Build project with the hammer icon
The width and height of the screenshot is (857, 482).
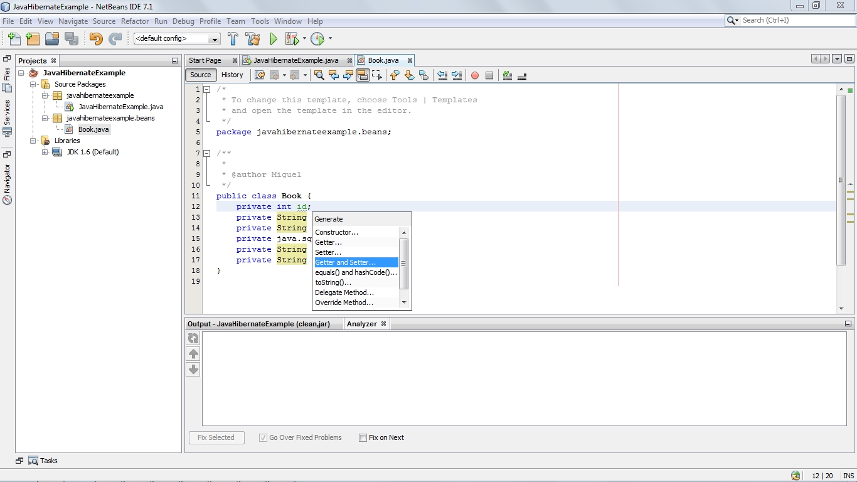pos(233,39)
